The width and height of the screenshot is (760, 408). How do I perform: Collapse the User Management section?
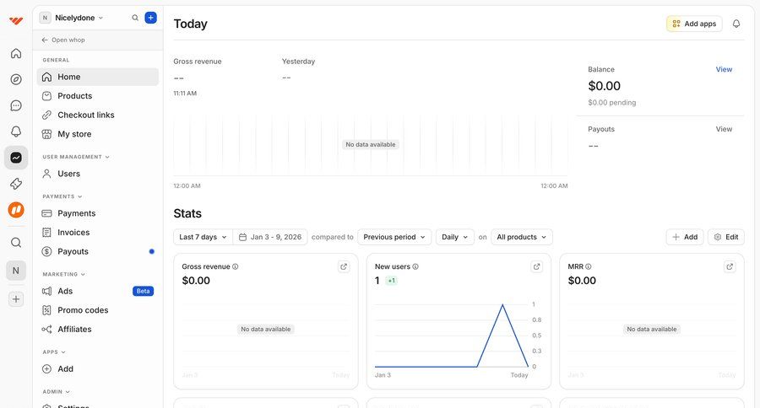[x=76, y=157]
